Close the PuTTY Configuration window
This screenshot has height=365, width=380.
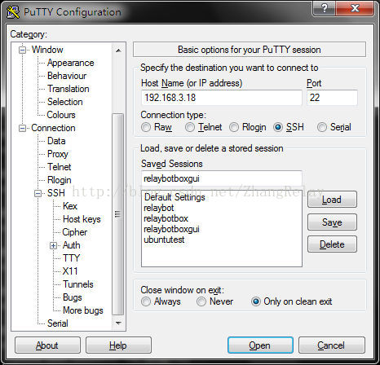355,8
